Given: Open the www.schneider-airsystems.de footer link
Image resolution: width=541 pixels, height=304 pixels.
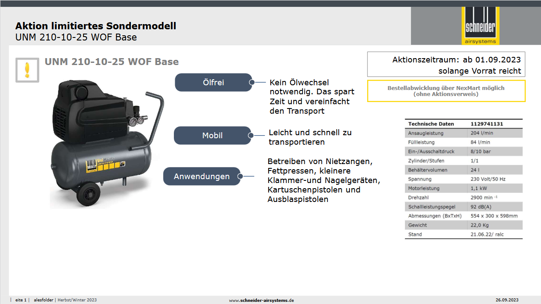Looking at the screenshot, I should (x=261, y=300).
